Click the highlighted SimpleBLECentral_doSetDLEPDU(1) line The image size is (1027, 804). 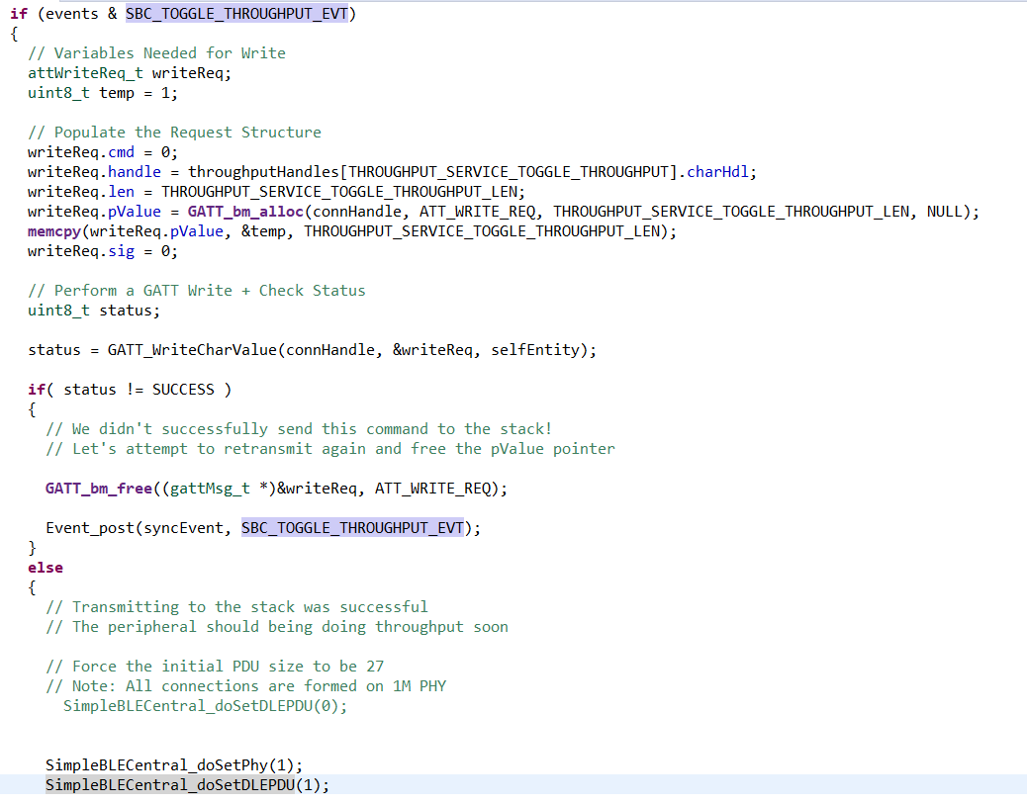187,785
